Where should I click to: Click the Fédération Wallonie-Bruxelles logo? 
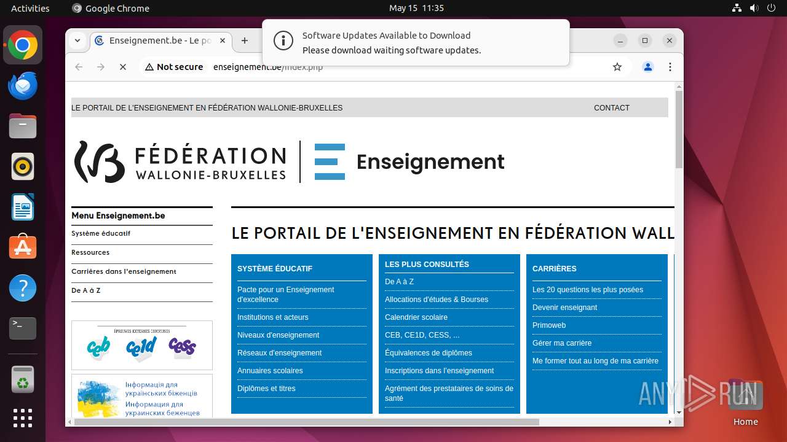pos(180,162)
